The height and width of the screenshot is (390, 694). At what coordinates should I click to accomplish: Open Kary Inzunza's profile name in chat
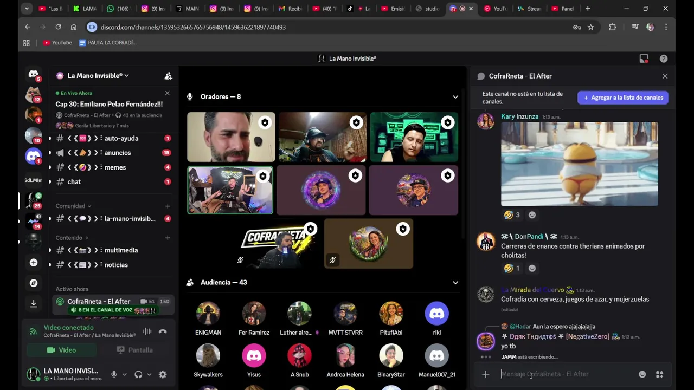(519, 116)
